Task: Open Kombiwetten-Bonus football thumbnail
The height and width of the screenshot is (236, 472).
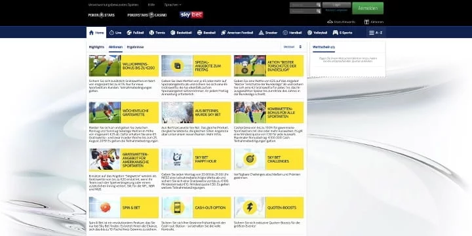Action: click(x=250, y=113)
